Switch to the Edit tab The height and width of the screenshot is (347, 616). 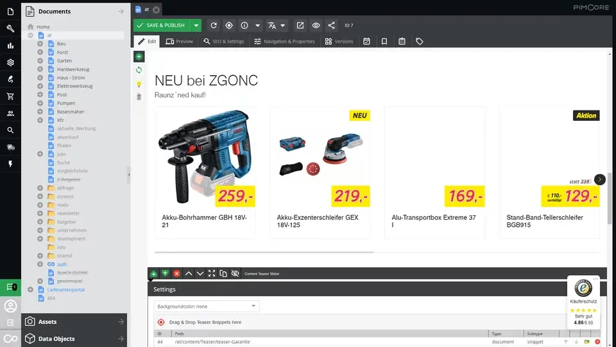(147, 41)
